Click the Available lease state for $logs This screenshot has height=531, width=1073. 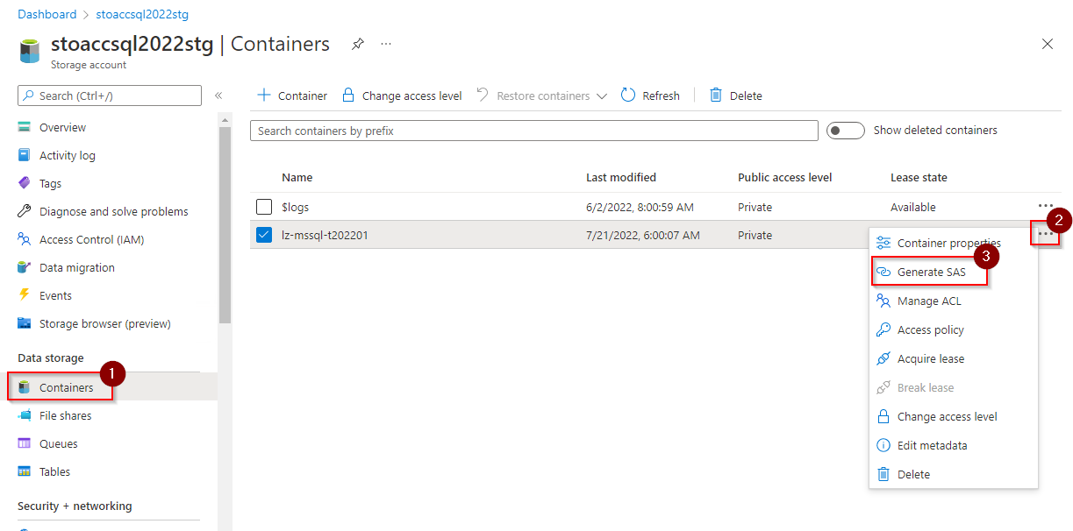[x=913, y=208]
